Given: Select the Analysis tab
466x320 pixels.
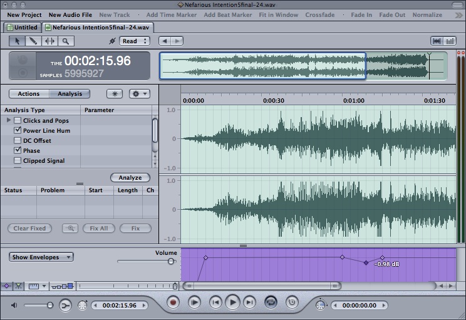Looking at the screenshot, I should click(x=70, y=94).
